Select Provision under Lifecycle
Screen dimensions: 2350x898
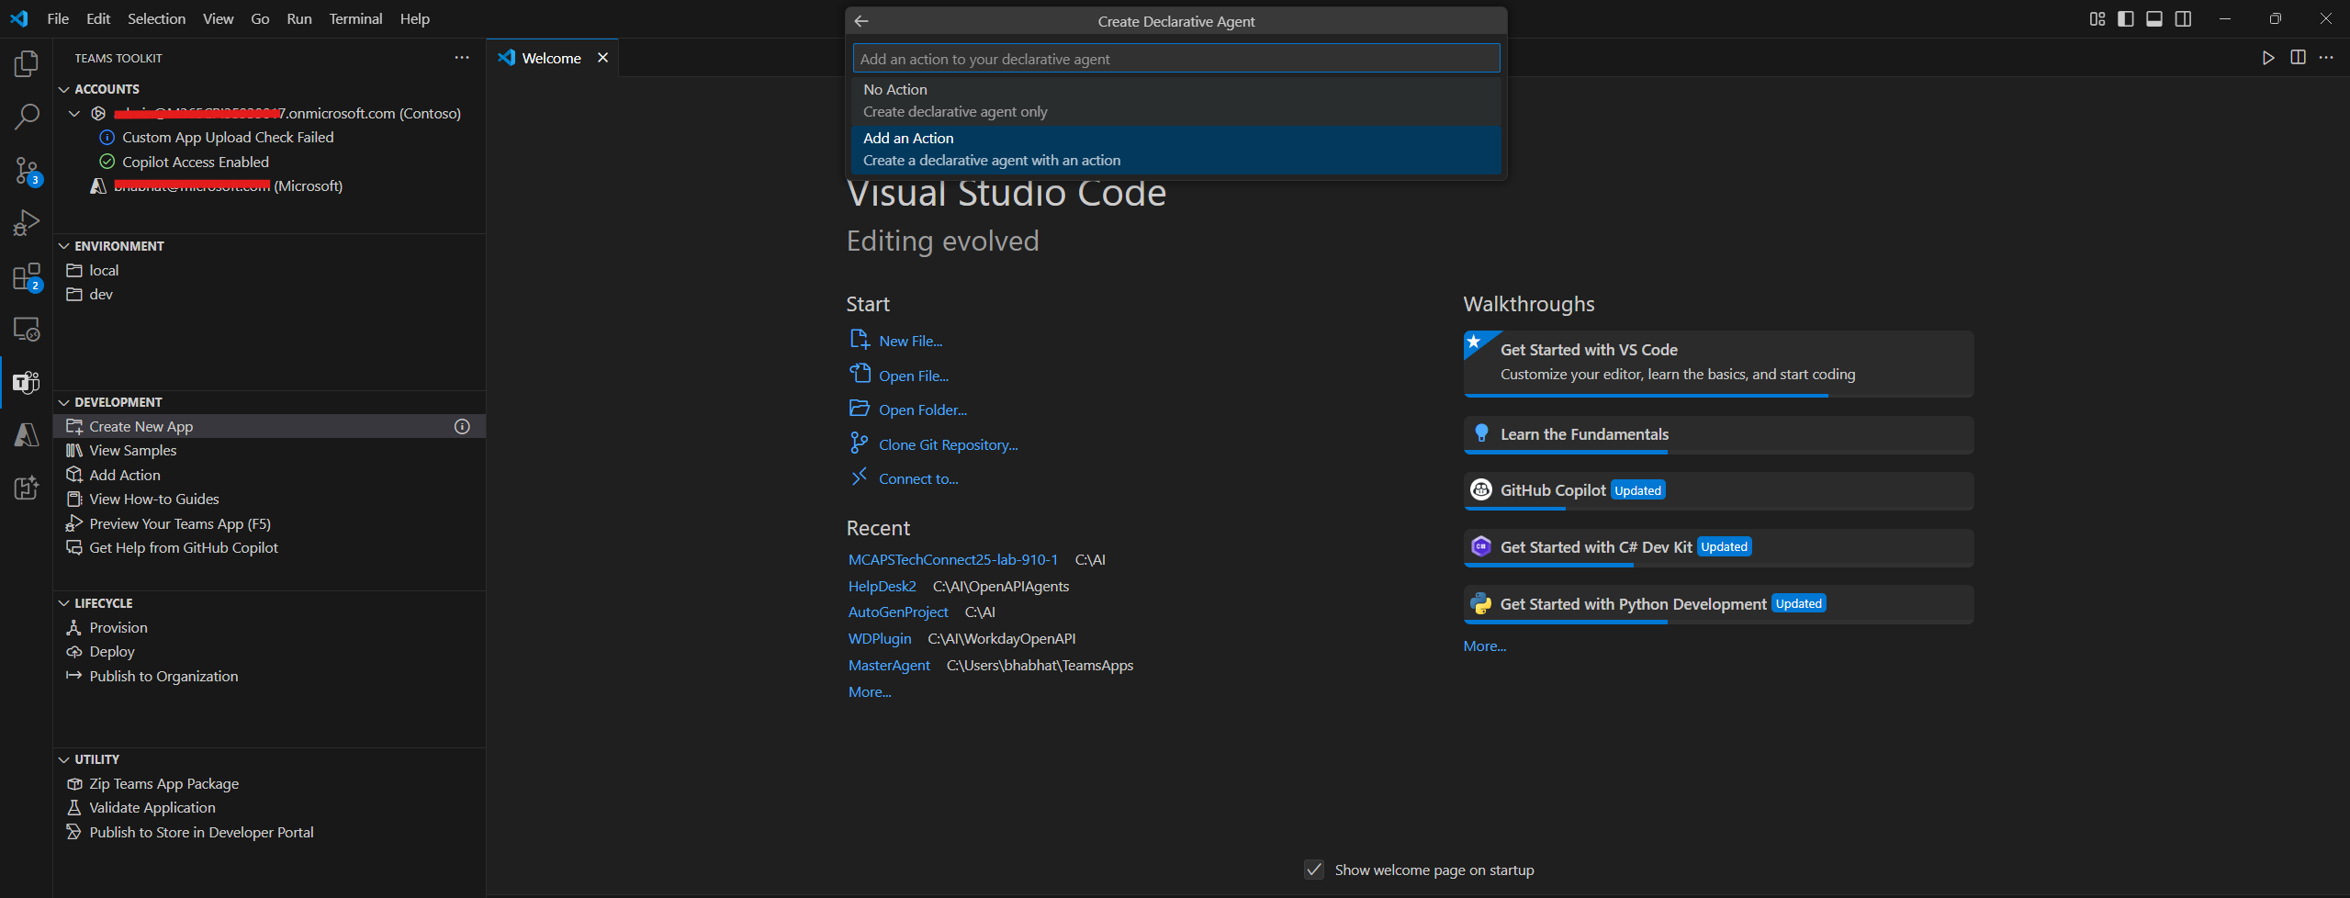(x=118, y=627)
